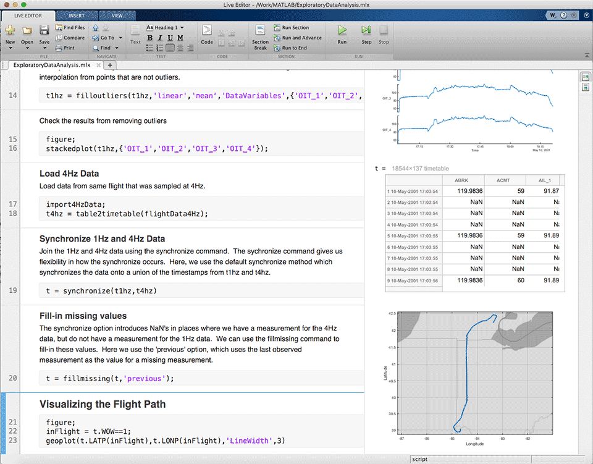Toggle bold text formatting
This screenshot has height=464, width=593.
pyautogui.click(x=149, y=38)
